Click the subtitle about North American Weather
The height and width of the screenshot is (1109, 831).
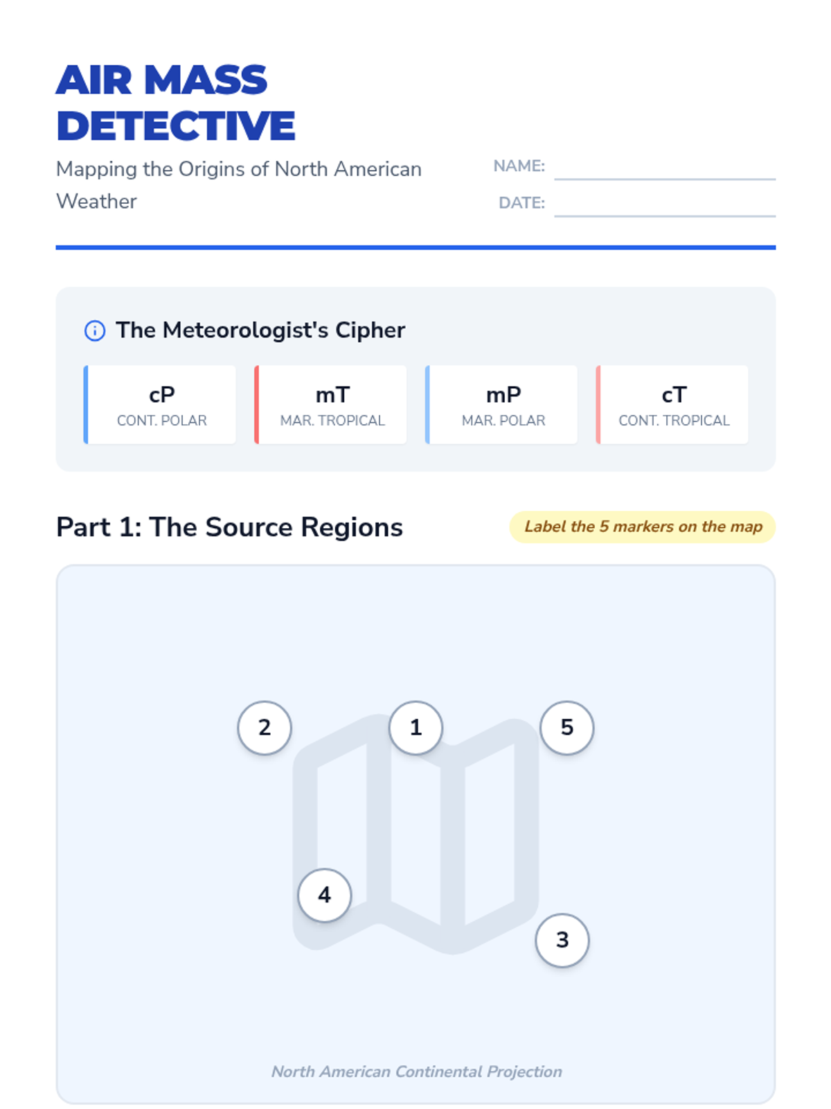tap(239, 185)
